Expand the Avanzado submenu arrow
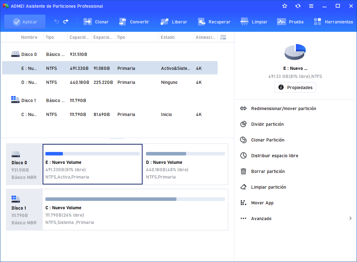The image size is (357, 262). click(x=350, y=219)
